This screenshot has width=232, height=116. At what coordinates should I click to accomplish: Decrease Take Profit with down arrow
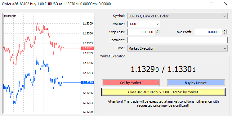tap(225, 33)
